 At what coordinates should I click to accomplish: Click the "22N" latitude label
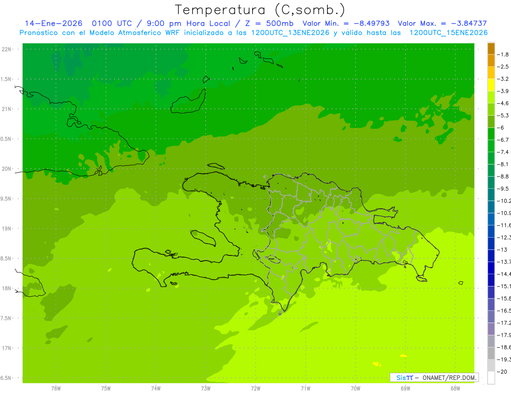click(7, 49)
